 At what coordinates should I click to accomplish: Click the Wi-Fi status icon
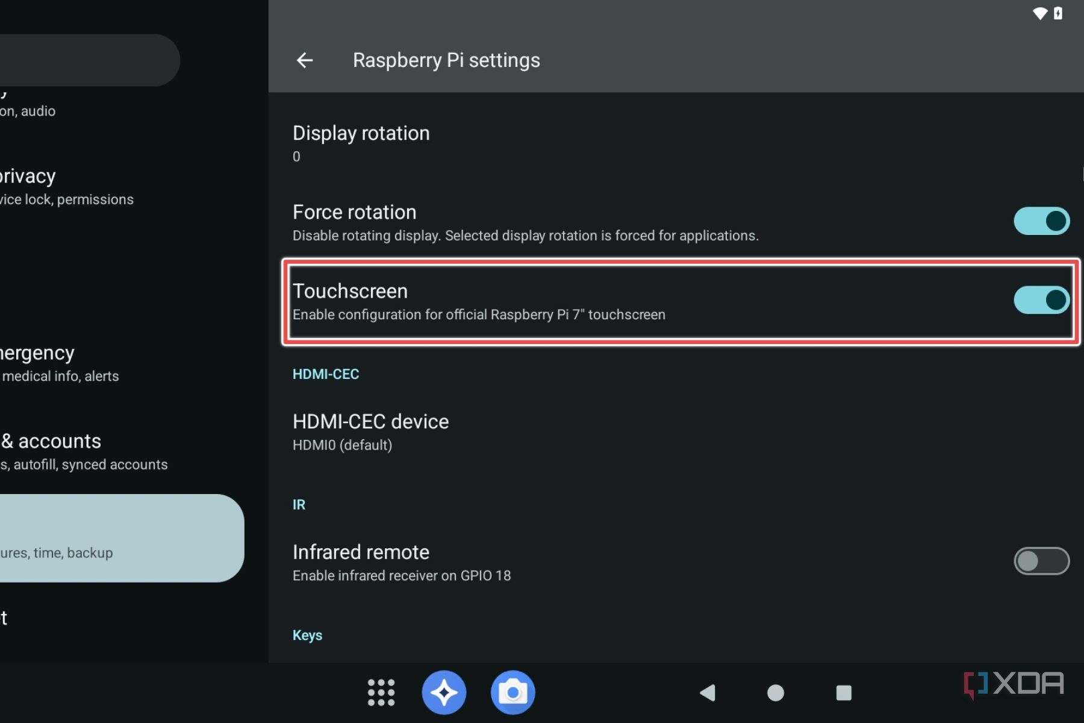pyautogui.click(x=1039, y=13)
